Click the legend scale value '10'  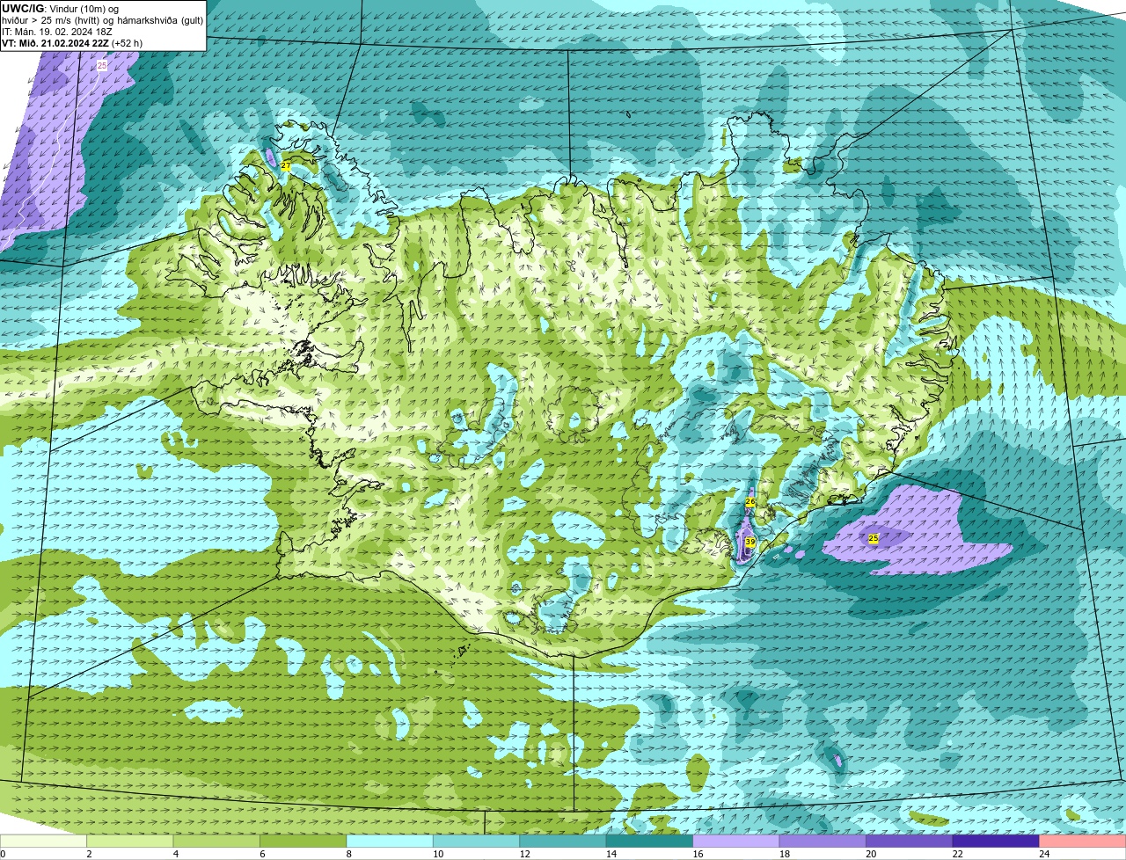[x=438, y=854]
